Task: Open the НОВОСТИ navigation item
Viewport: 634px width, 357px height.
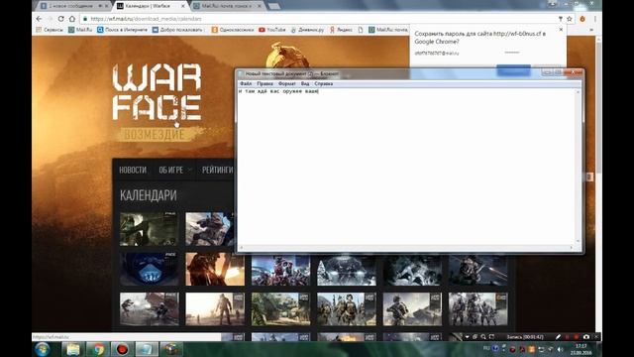Action: 133,170
